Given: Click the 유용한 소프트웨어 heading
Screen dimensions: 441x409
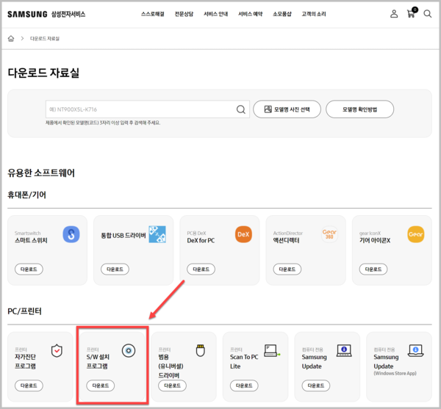Looking at the screenshot, I should coord(41,173).
